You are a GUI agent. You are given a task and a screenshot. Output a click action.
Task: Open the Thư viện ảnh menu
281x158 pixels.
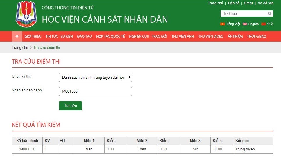(182, 36)
